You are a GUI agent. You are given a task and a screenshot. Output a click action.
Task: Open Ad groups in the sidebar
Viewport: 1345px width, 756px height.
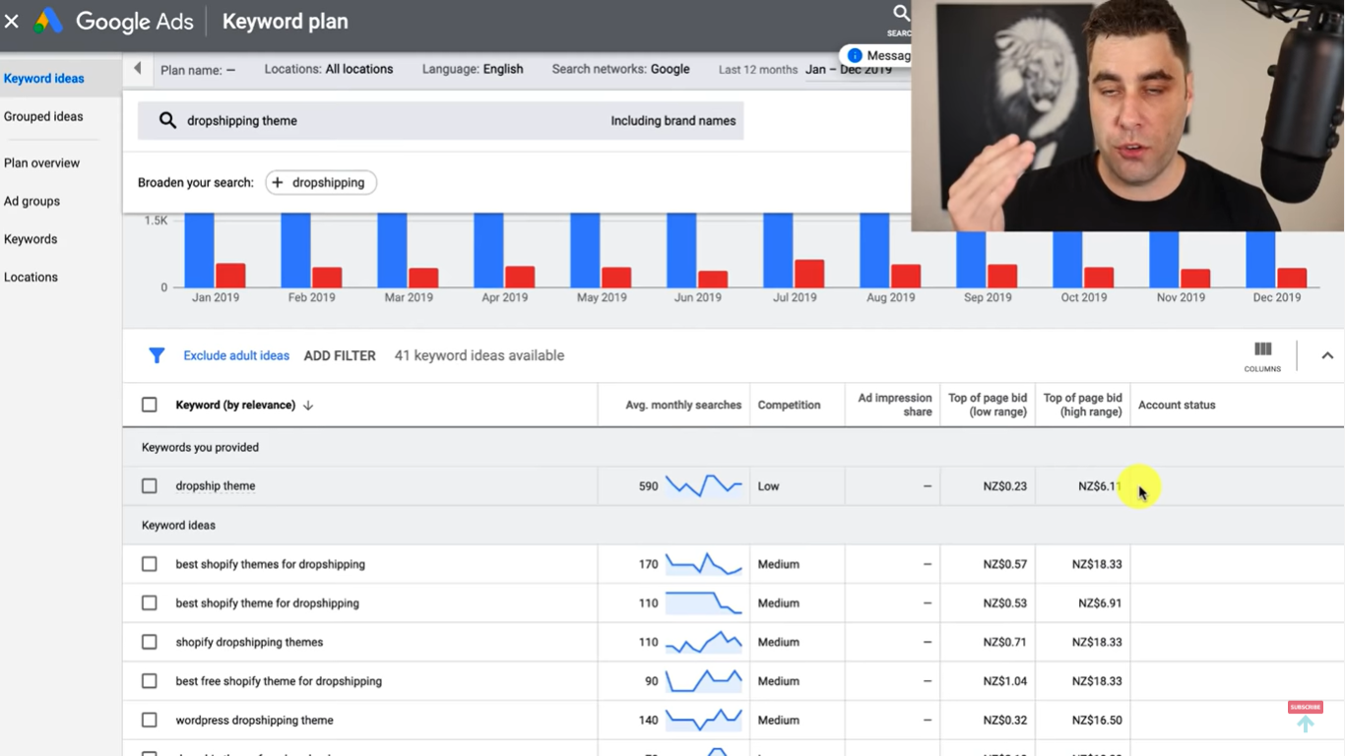32,201
